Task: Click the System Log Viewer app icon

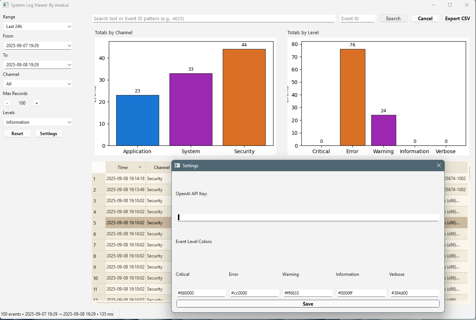Action: click(6, 5)
